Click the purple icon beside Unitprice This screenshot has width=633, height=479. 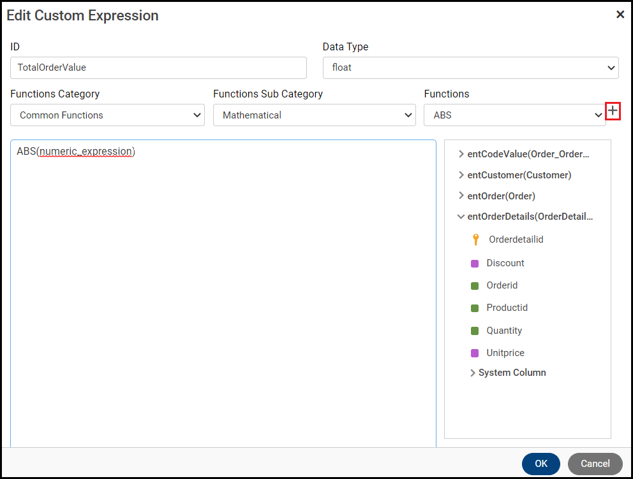(x=475, y=353)
